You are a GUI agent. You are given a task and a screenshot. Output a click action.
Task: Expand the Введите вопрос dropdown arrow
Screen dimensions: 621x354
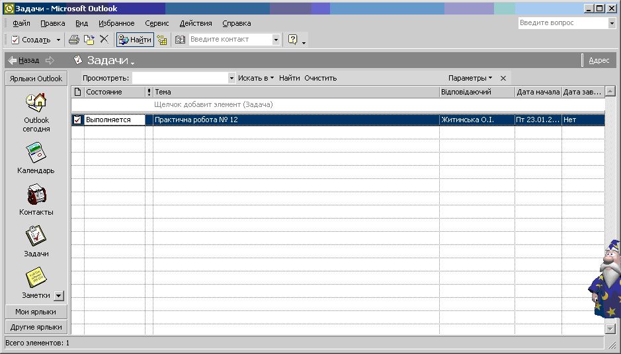[x=612, y=23]
